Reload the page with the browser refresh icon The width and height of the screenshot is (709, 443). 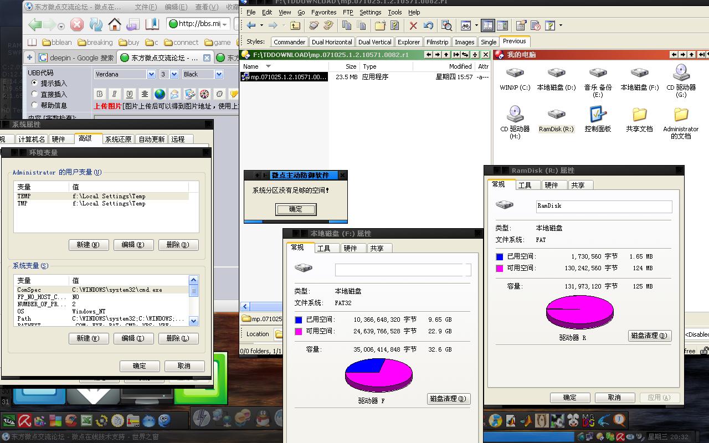click(96, 24)
